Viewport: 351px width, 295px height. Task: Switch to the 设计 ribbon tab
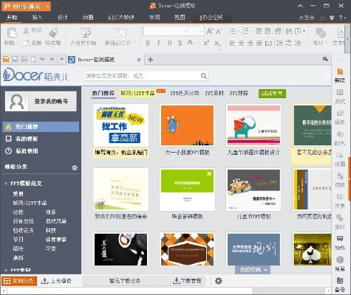[x=63, y=18]
